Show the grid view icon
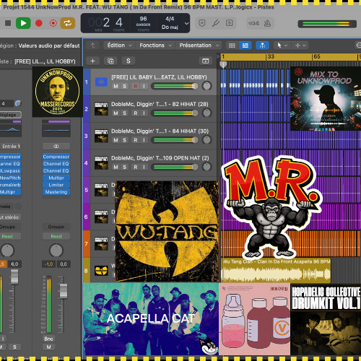361x361 pixels. click(232, 45)
